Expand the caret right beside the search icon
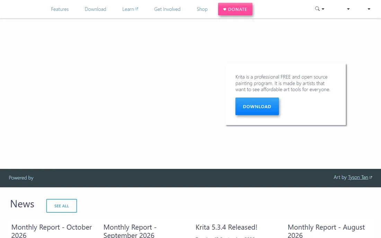 pyautogui.click(x=323, y=9)
